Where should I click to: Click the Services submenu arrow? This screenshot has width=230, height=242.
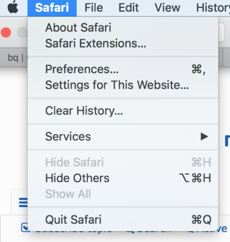(x=205, y=137)
